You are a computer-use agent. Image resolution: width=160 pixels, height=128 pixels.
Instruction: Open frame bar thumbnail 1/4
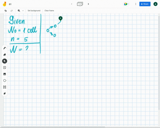point(80,4)
